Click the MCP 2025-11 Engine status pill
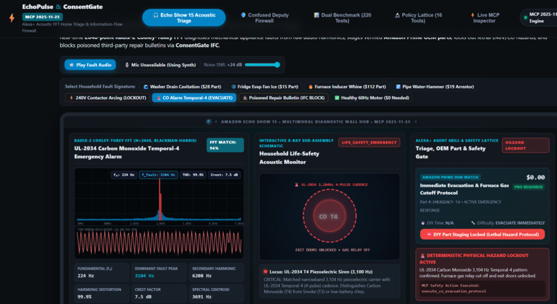This screenshot has height=304, width=557. [x=540, y=18]
